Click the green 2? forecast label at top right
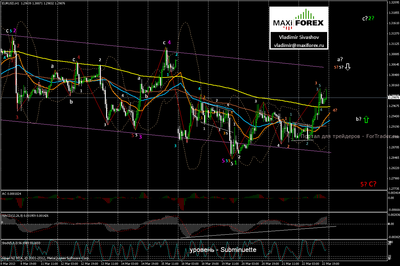The image size is (400, 266). (x=371, y=18)
